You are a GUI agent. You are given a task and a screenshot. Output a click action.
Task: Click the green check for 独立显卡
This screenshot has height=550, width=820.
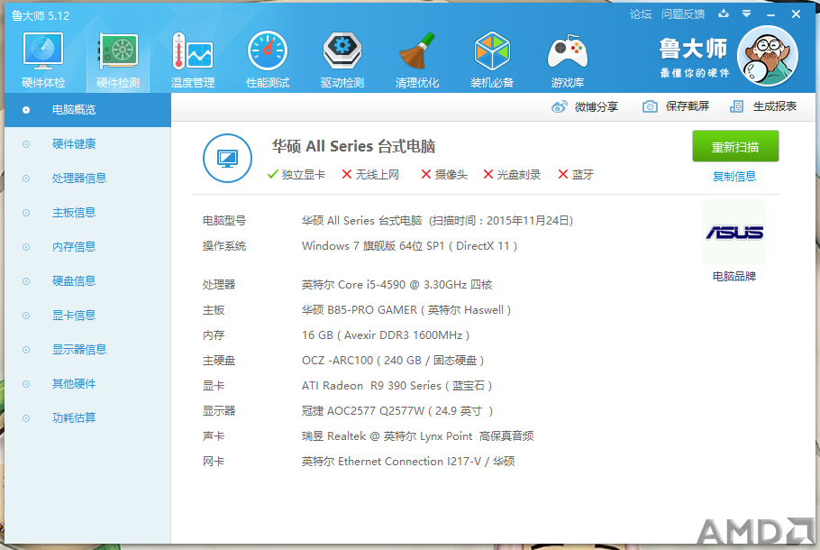[272, 174]
